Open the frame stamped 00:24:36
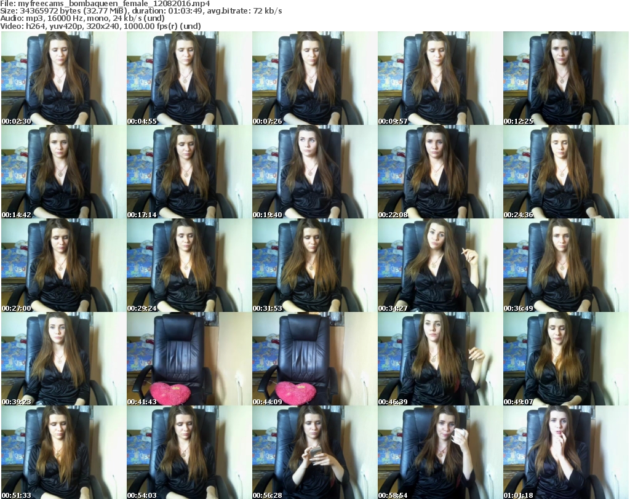Image resolution: width=630 pixels, height=499 pixels. pyautogui.click(x=566, y=172)
